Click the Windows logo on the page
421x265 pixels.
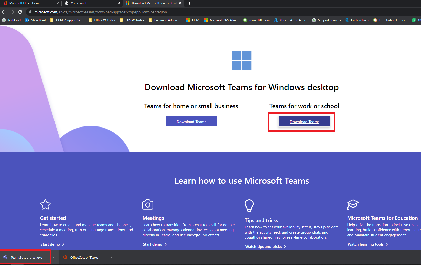pyautogui.click(x=242, y=61)
